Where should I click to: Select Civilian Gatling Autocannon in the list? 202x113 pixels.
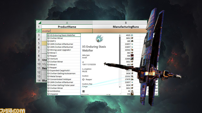pos(64,73)
